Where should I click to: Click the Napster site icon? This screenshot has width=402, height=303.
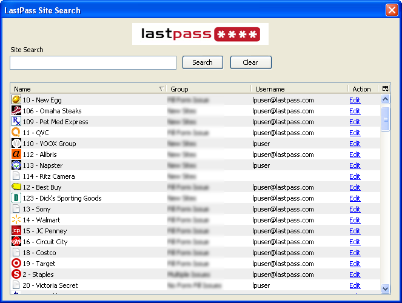16,165
